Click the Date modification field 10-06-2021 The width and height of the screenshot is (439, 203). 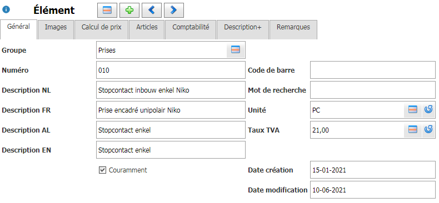[x=373, y=190]
